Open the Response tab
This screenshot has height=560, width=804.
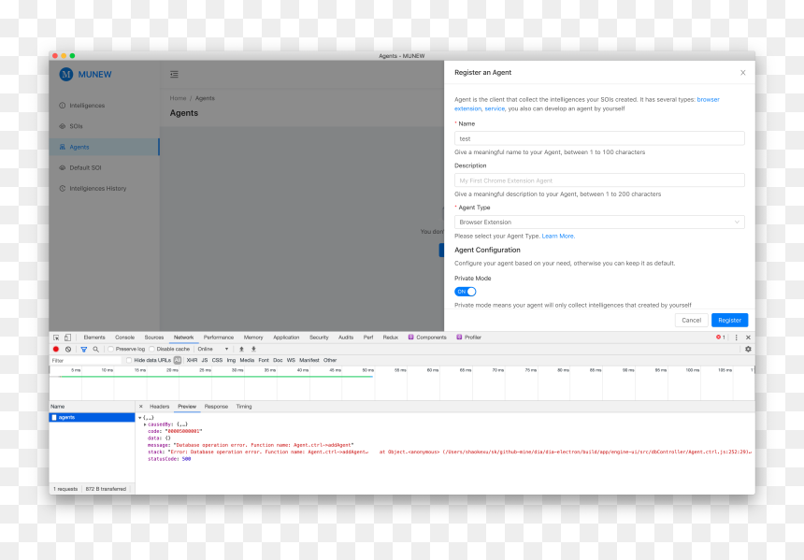(x=216, y=407)
